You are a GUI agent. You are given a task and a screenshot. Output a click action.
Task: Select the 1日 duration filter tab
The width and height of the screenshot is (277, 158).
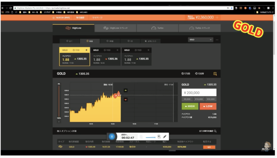(130, 41)
